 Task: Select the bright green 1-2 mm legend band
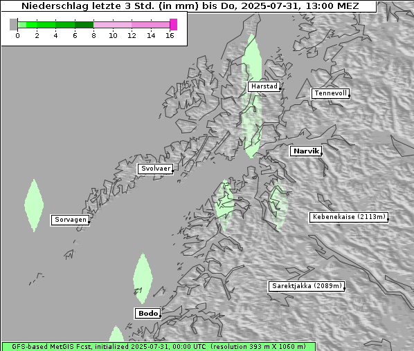pos(32,25)
